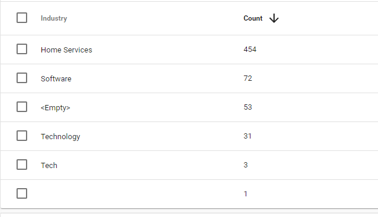
Task: Toggle the select-all checkbox in header
Action: [x=22, y=18]
